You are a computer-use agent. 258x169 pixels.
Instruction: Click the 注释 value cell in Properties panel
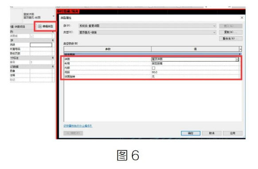pyautogui.click(x=41, y=75)
